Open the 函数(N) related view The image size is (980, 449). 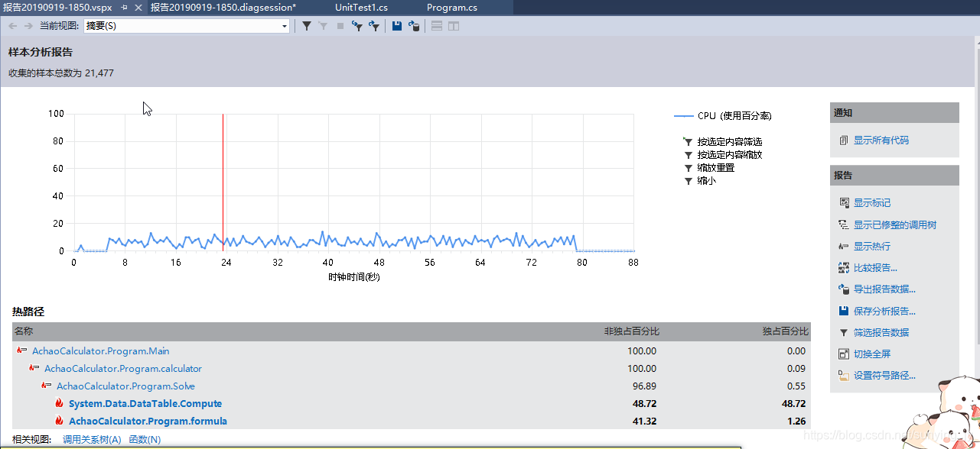click(x=145, y=439)
